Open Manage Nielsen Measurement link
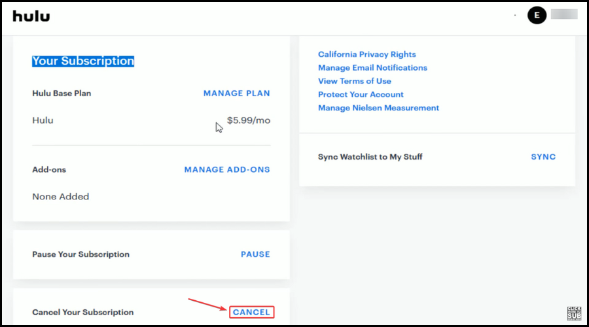 [379, 108]
